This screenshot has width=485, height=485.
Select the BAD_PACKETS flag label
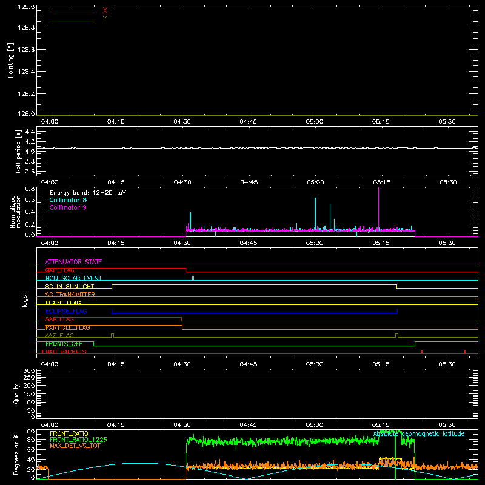pyautogui.click(x=66, y=352)
